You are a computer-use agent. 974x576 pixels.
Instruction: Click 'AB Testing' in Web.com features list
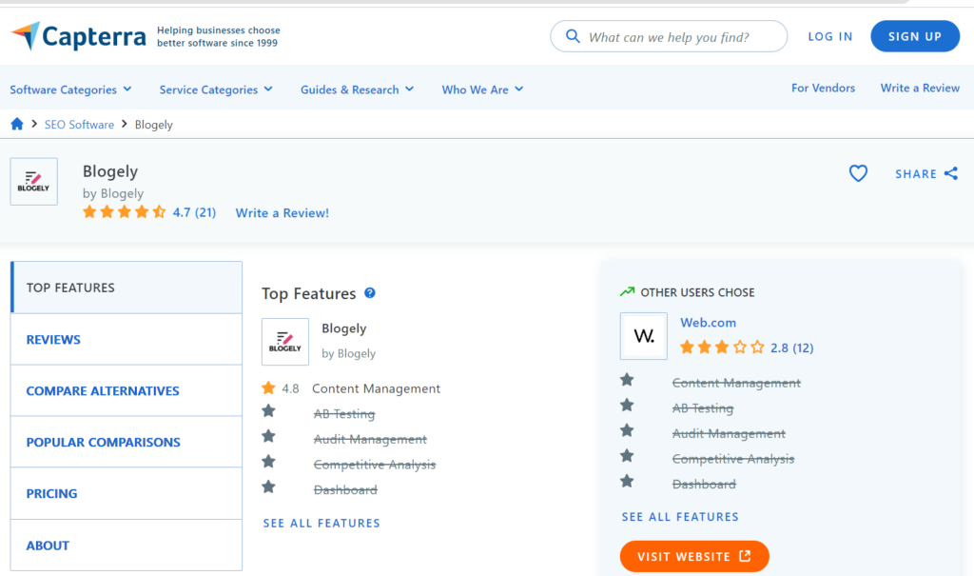tap(703, 408)
